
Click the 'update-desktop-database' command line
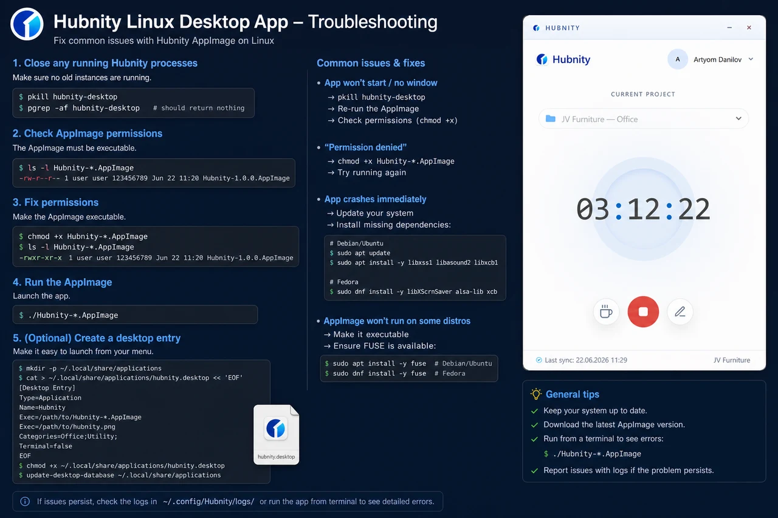click(123, 475)
